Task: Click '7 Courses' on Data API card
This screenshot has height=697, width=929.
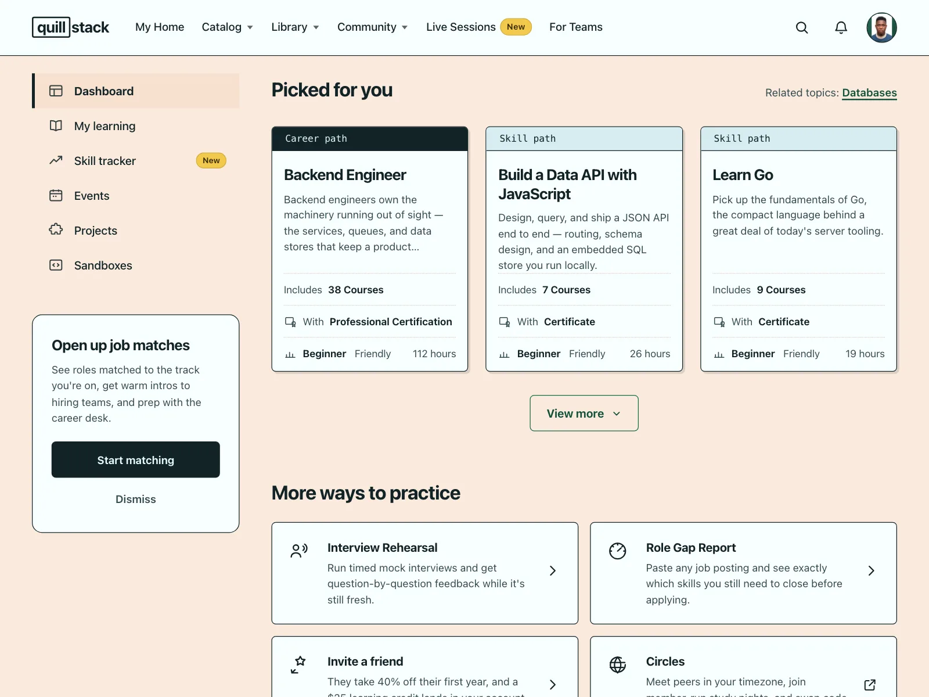Action: coord(566,290)
